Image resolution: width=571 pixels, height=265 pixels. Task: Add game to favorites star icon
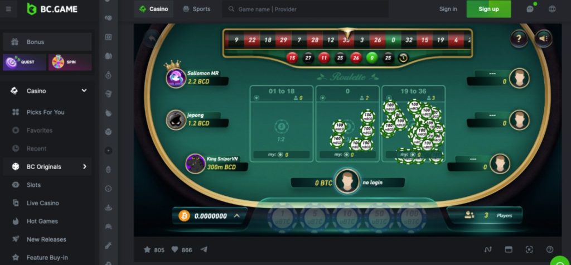(x=147, y=250)
